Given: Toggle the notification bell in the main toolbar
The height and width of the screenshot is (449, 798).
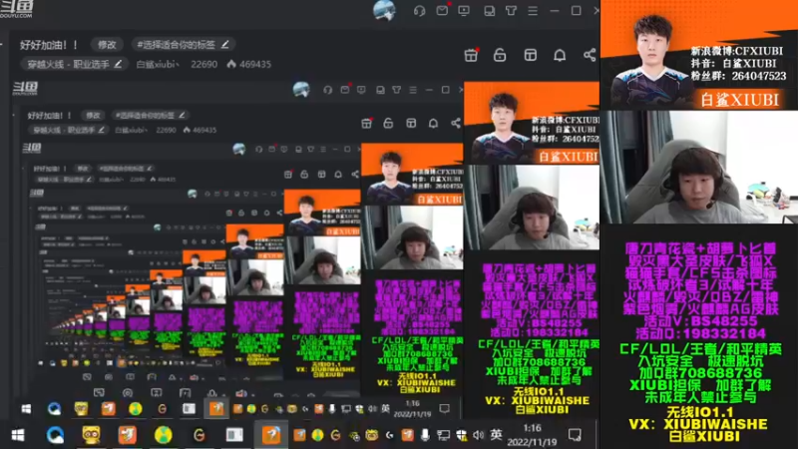Looking at the screenshot, I should 560,55.
